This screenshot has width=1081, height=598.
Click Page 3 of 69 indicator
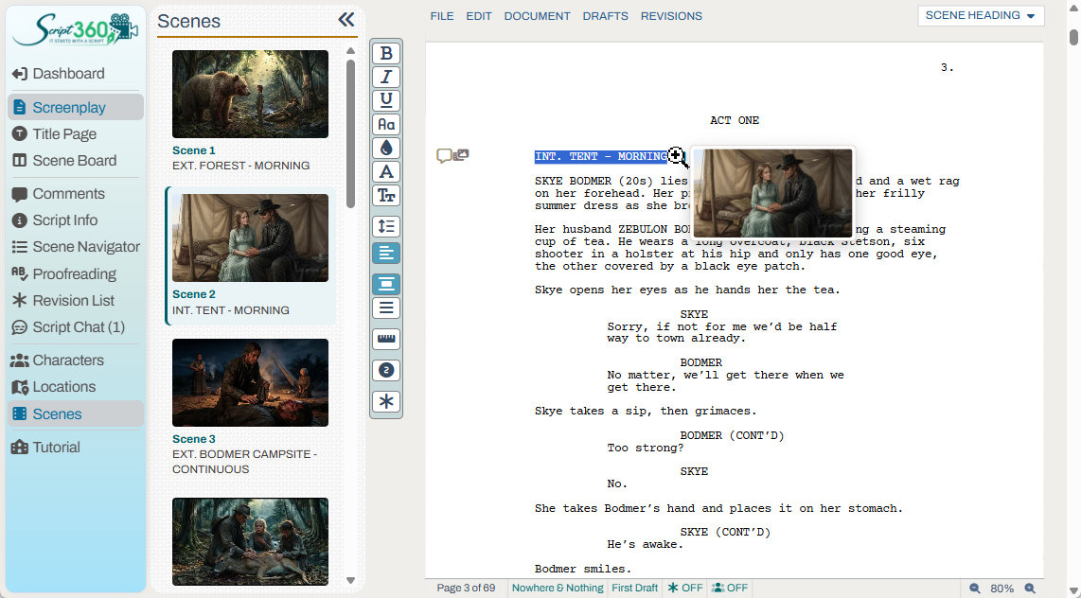tap(466, 588)
